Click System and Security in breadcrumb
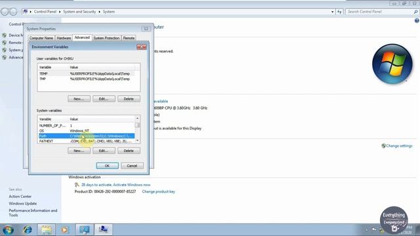Screen dimensions: 420x236 [79, 12]
